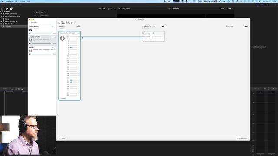Open the timeline Index button in Final Cut
Screen dimensions: 278x156
pos(5,89)
